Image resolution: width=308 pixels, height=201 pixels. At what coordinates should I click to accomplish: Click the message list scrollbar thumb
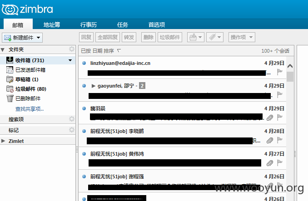click(290, 77)
